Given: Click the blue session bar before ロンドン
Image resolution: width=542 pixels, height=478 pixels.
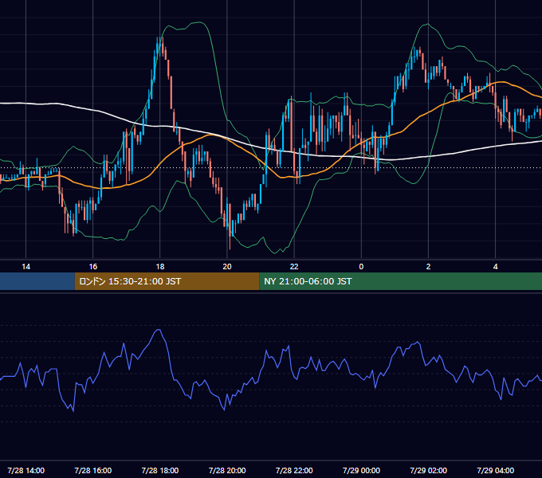Looking at the screenshot, I should 37,281.
